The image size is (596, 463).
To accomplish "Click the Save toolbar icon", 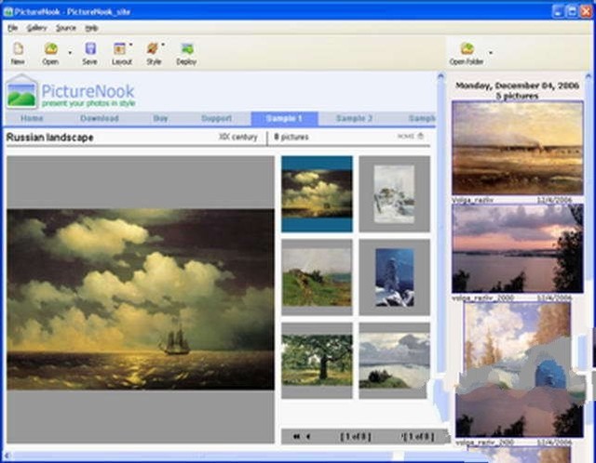I will tap(89, 52).
